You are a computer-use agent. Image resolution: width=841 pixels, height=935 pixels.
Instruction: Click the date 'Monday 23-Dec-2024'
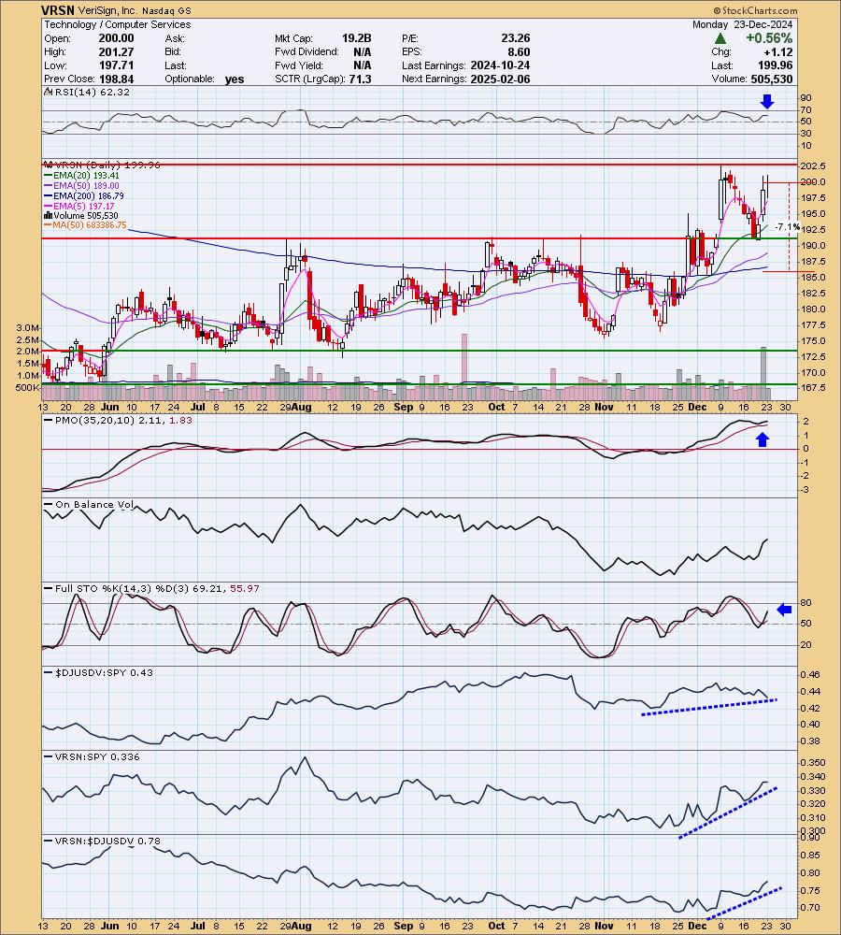coord(742,24)
